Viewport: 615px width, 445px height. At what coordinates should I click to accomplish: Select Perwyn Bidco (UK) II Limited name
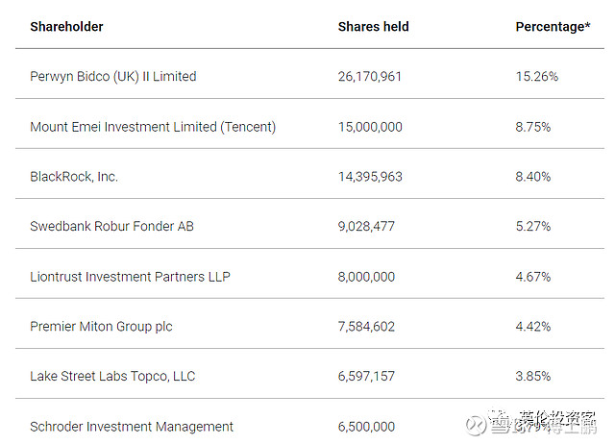tap(113, 77)
